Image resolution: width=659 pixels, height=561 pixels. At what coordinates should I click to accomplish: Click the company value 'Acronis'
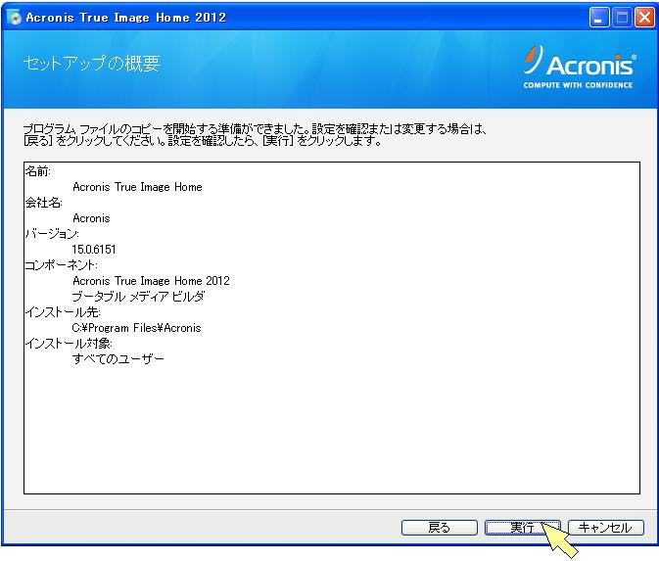(91, 218)
